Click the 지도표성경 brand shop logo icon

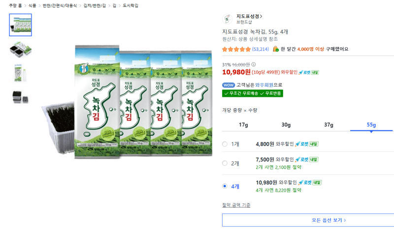click(227, 19)
